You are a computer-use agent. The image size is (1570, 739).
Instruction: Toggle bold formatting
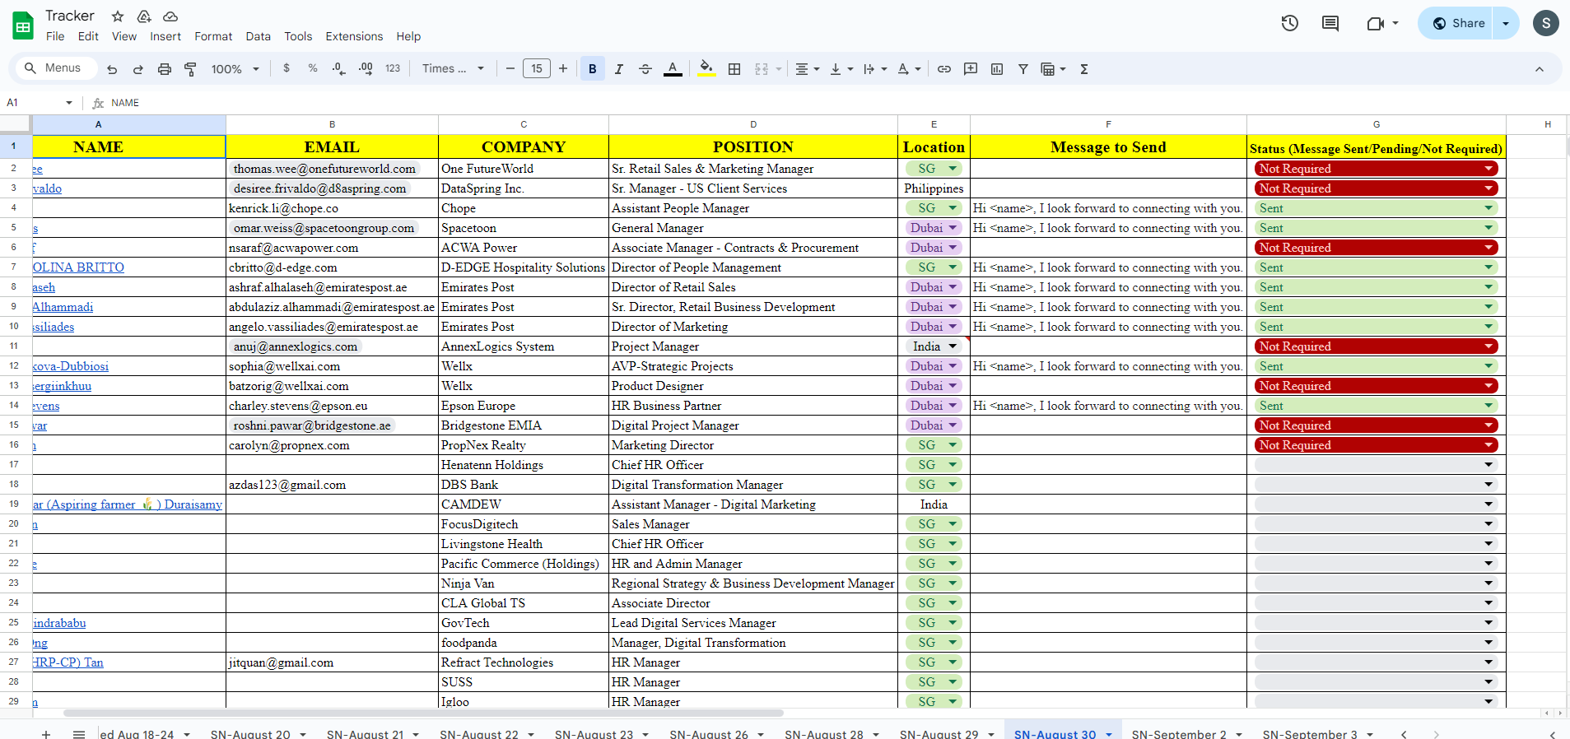click(593, 69)
